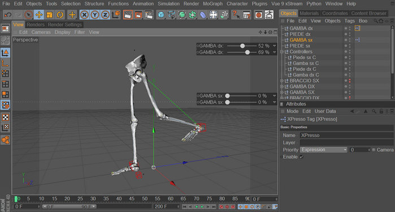
Task: Click the Undo arrow icon
Action: (8, 15)
